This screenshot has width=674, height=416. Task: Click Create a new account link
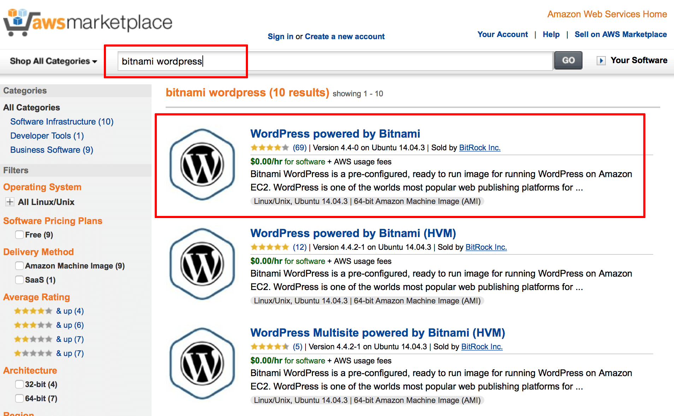pyautogui.click(x=345, y=36)
